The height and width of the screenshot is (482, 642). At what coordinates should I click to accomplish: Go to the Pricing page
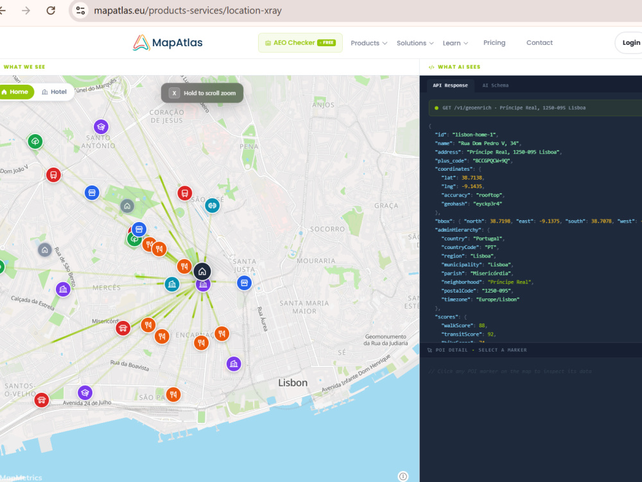coord(494,42)
